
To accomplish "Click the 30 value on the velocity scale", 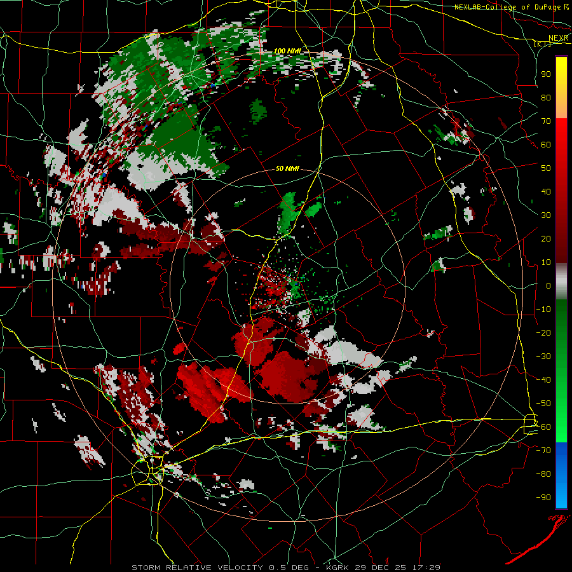I will click(546, 215).
